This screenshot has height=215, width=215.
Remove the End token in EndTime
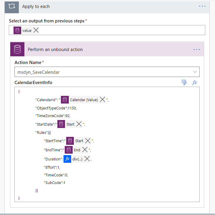[85, 150]
